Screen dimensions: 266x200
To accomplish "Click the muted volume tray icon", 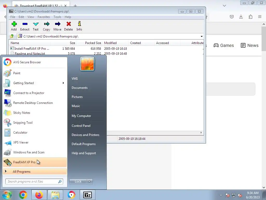I will pos(240,195).
